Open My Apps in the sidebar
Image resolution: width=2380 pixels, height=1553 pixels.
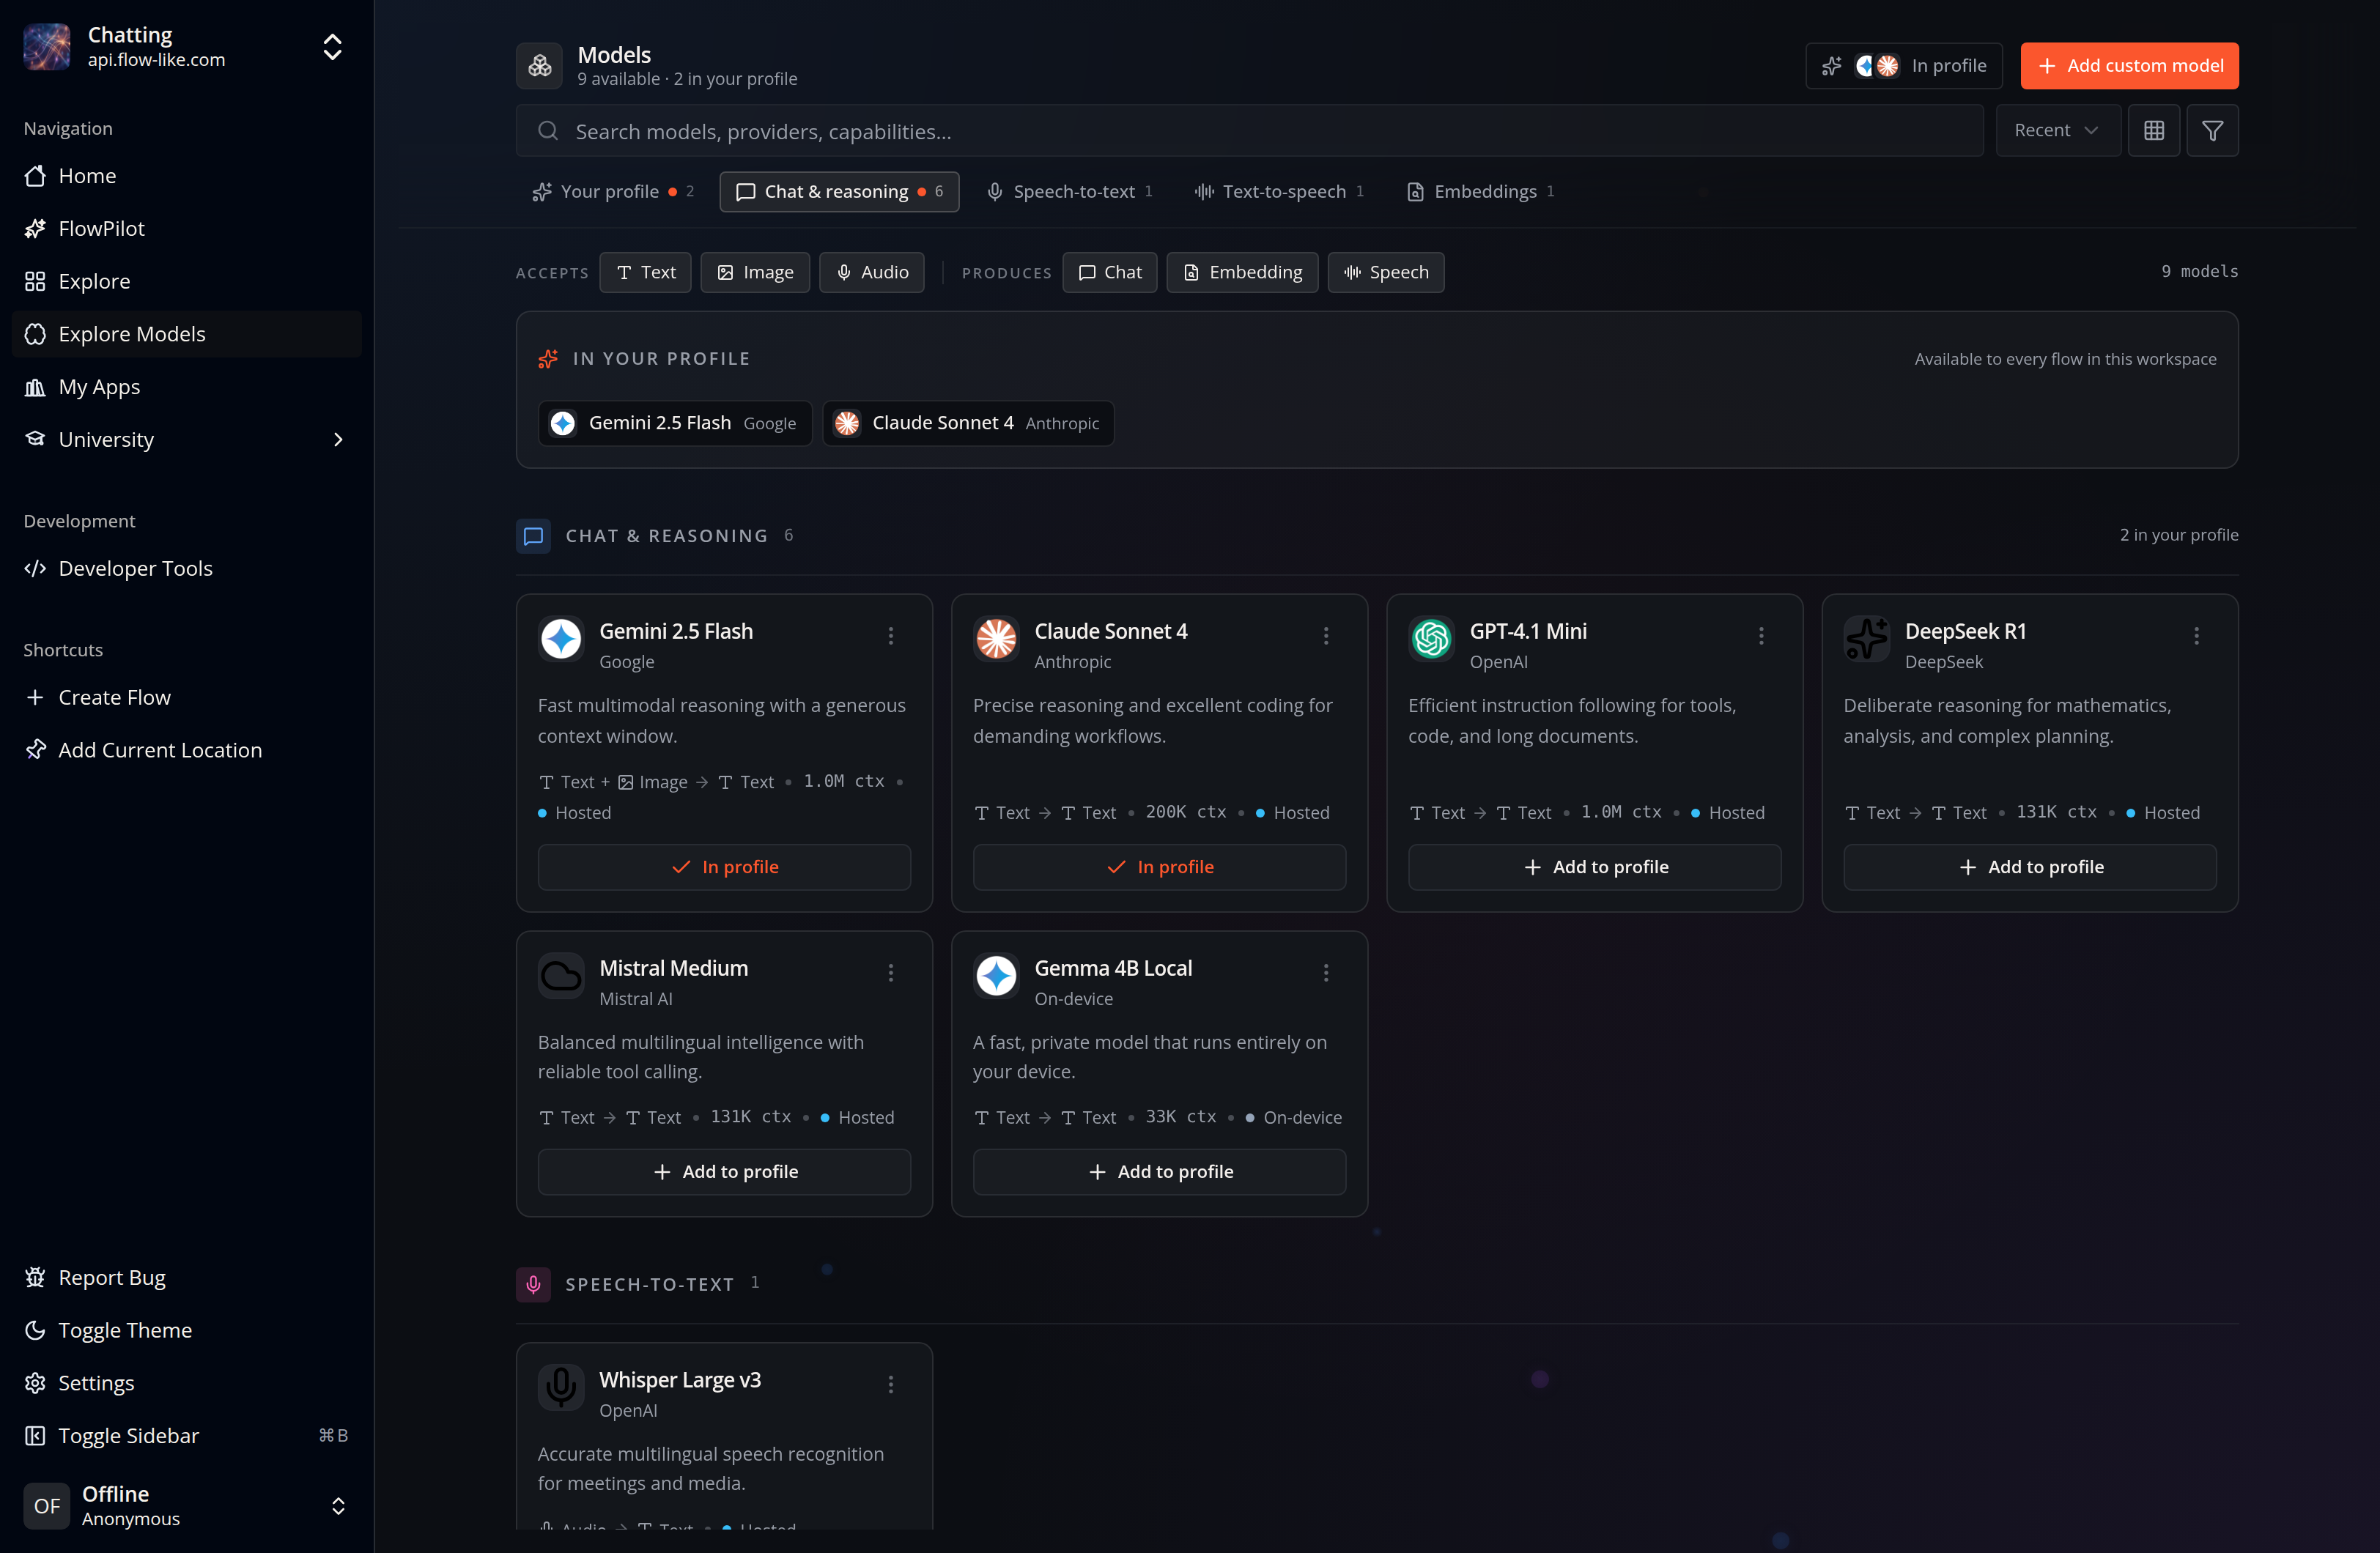[x=187, y=387]
